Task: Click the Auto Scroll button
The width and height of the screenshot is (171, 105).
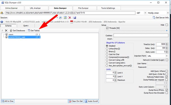Action: [91, 101]
